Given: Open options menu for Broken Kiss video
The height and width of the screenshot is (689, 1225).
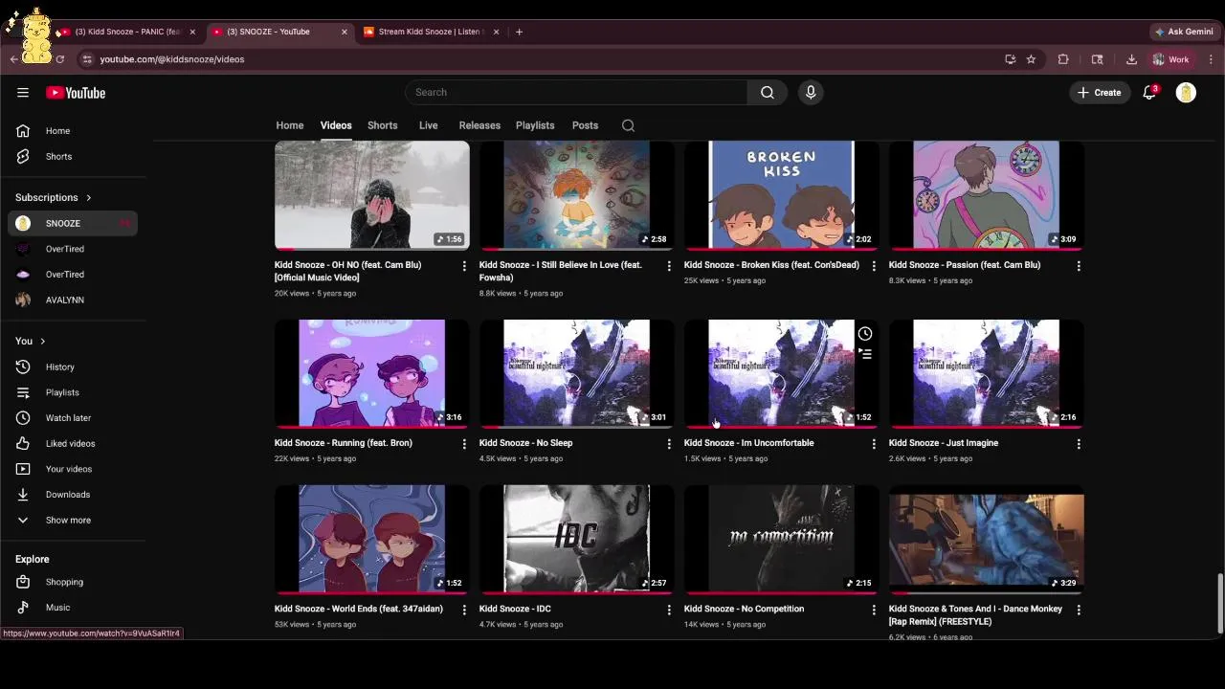Looking at the screenshot, I should point(874,266).
